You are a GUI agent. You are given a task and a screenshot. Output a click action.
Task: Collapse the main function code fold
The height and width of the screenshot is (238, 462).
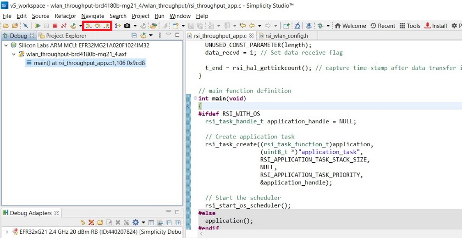(x=196, y=99)
